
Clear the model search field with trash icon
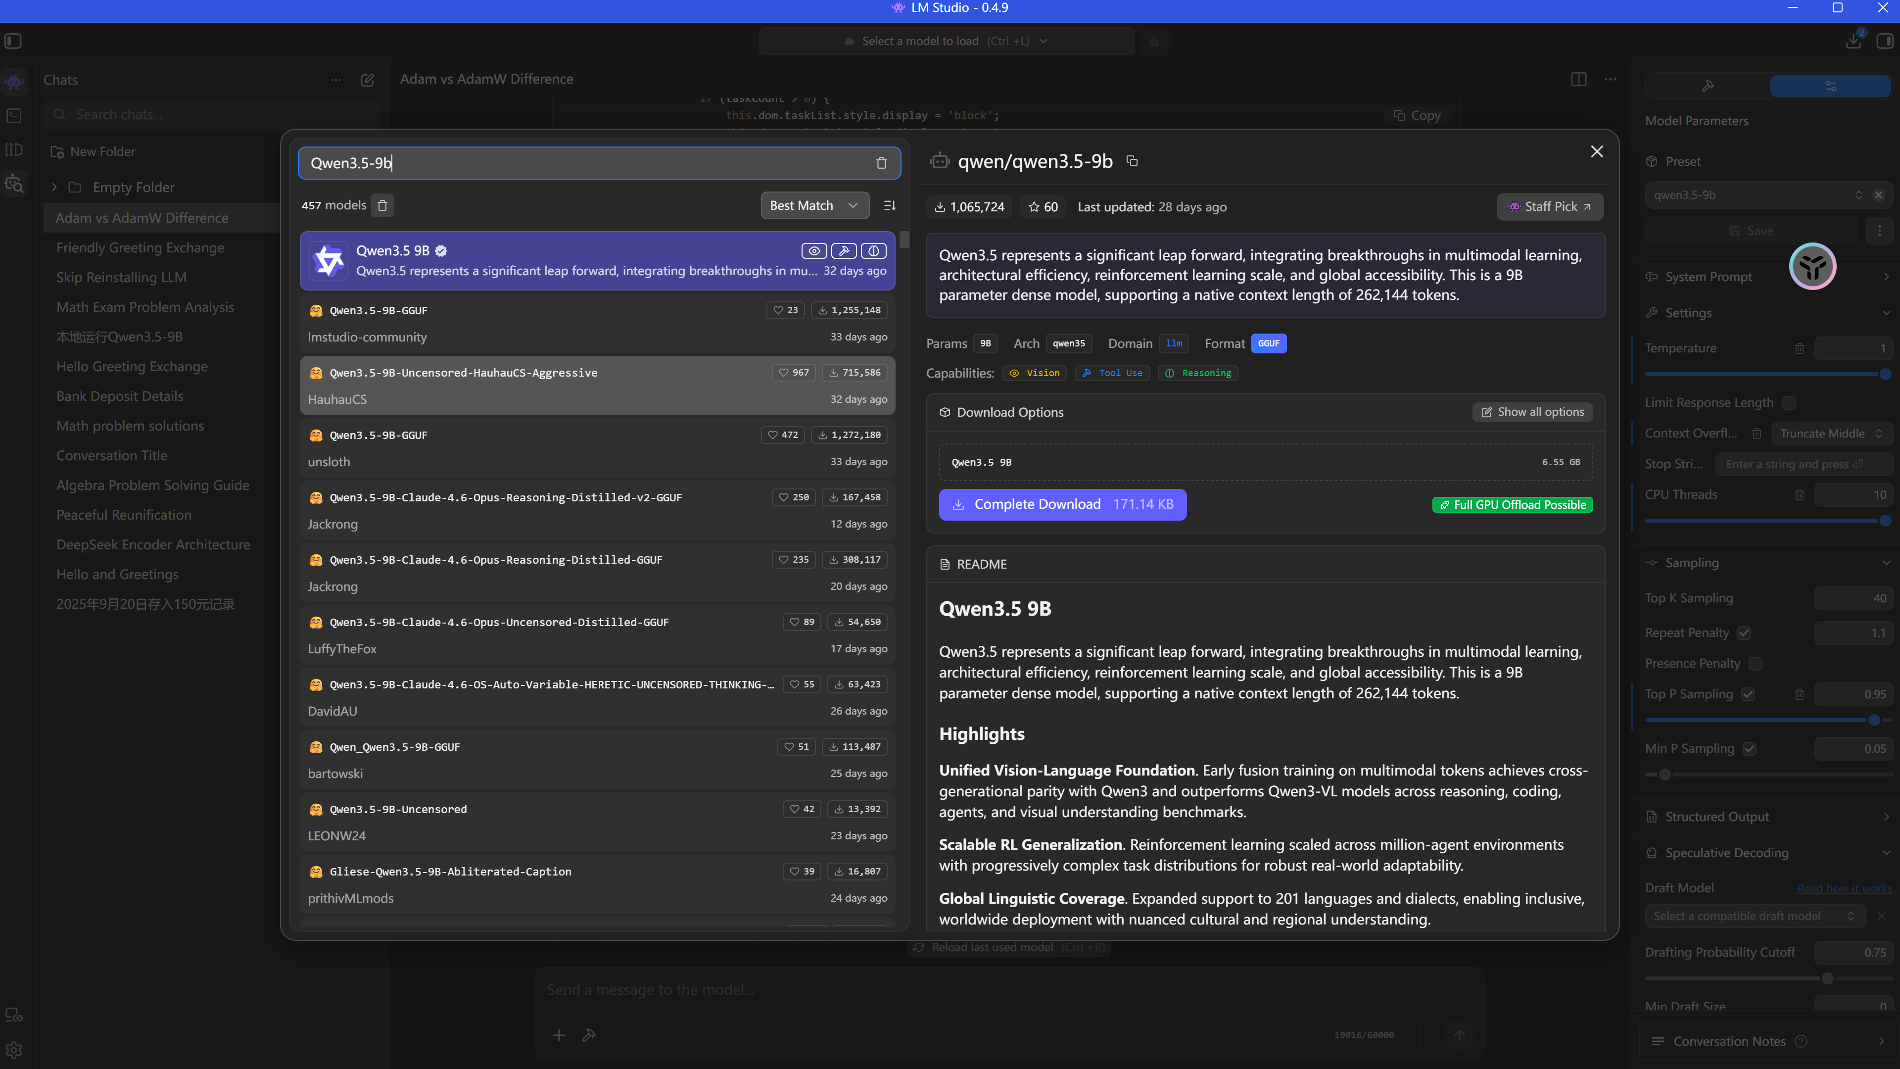click(881, 163)
